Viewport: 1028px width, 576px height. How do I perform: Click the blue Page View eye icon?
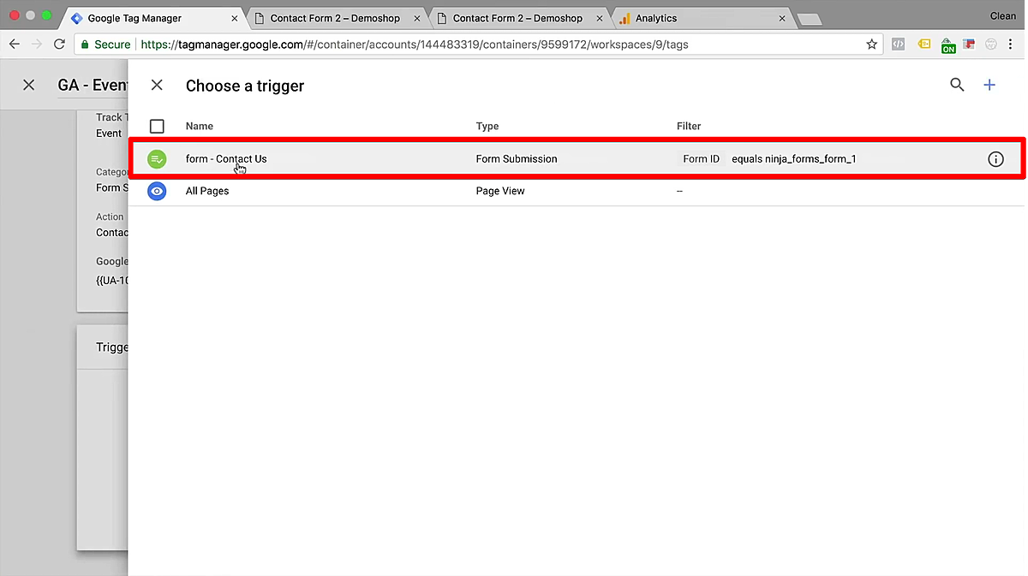point(157,191)
